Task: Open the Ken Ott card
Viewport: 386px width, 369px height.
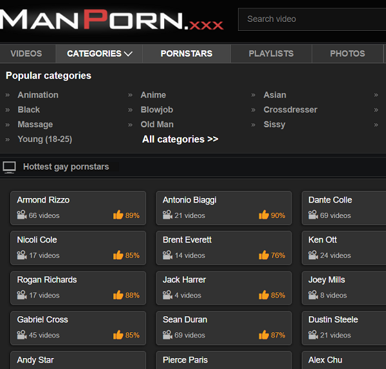Action: [344, 248]
